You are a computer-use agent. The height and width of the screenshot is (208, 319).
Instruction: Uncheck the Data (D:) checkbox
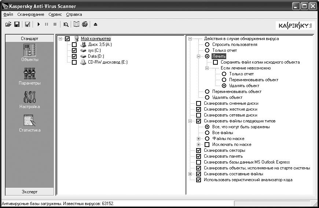(74, 57)
